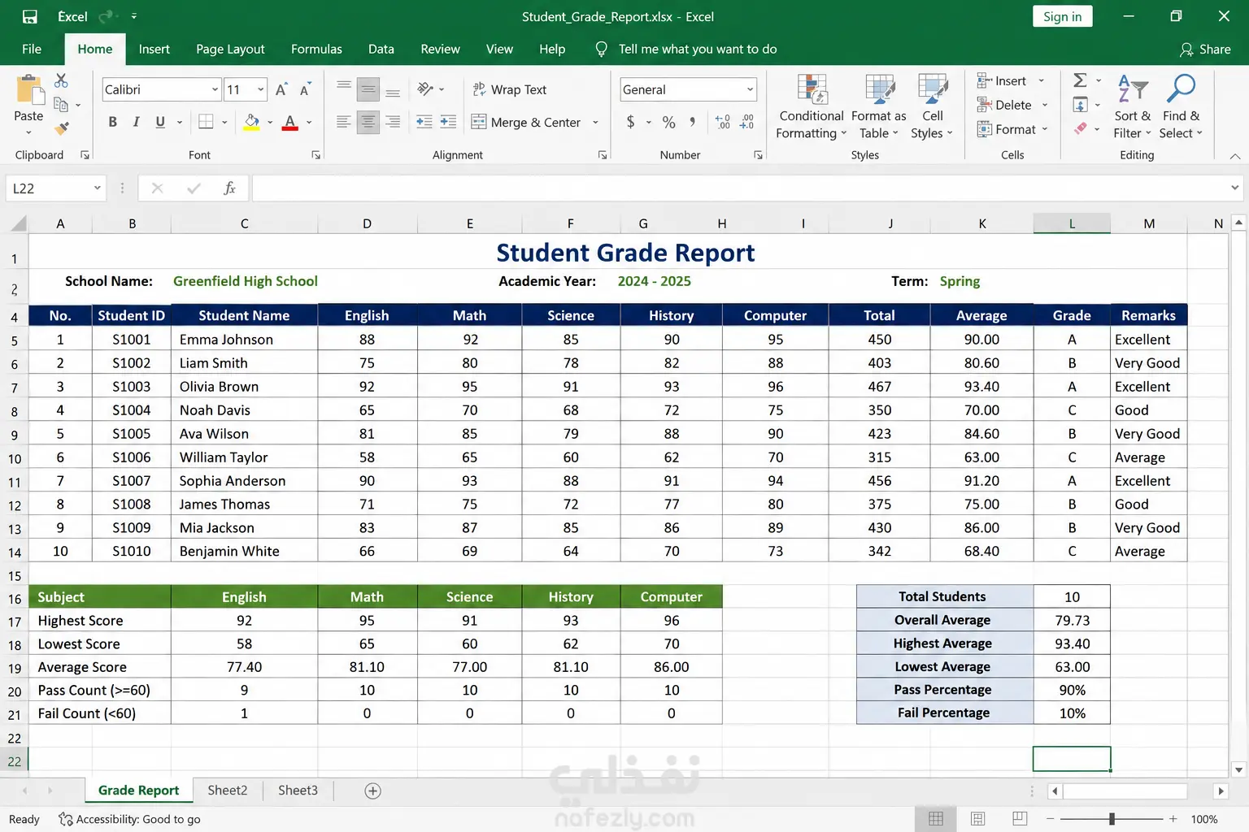The width and height of the screenshot is (1249, 832).
Task: Open the Calibri font name dropdown
Action: (x=215, y=89)
